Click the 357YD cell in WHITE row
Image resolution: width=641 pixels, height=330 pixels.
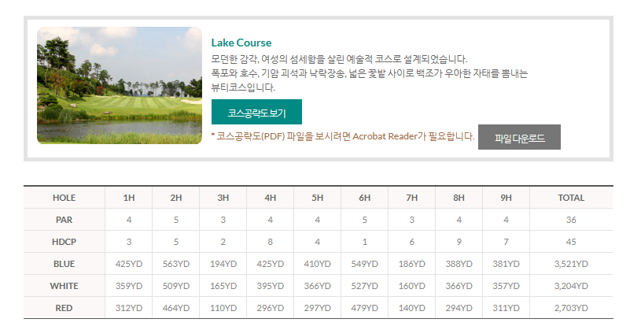click(506, 286)
